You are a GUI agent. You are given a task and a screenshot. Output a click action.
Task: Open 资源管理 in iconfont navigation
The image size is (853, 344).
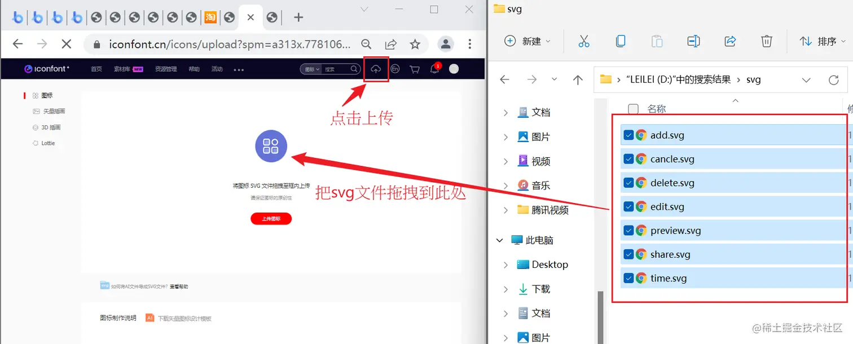click(166, 69)
